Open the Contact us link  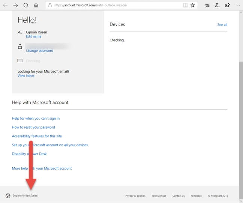click(x=178, y=196)
